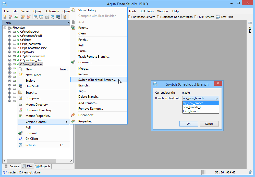Select the C:\new_git_clone tree row
255x177 pixels.
pyautogui.click(x=31, y=64)
